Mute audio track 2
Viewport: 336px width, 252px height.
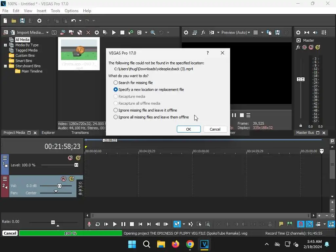tap(64, 179)
